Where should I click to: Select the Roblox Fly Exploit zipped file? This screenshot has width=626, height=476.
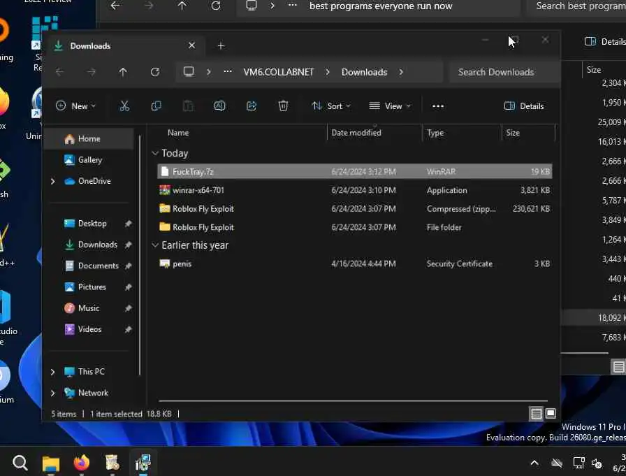354,209
